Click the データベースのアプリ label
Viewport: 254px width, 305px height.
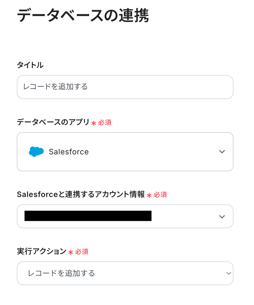(53, 122)
